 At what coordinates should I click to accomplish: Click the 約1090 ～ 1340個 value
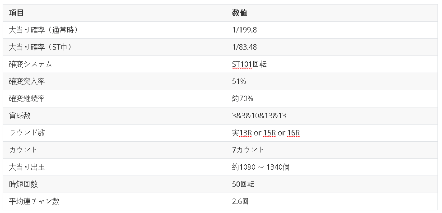pyautogui.click(x=261, y=167)
